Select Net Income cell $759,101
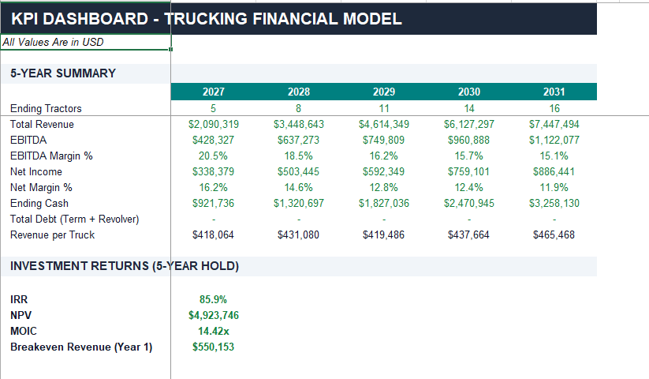 click(x=469, y=171)
